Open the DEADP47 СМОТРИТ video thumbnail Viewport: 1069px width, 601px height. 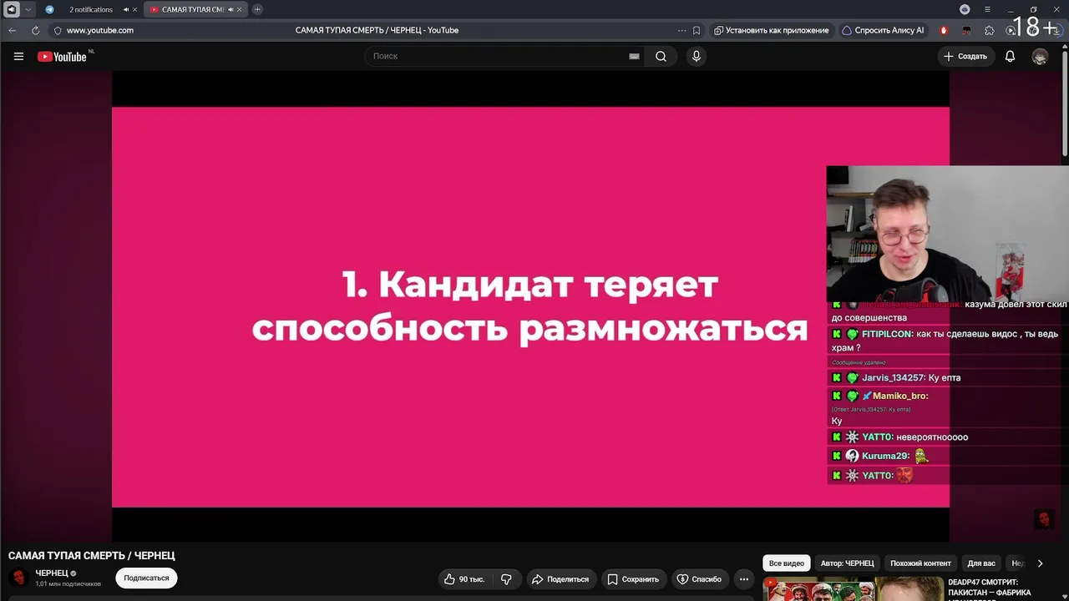[x=852, y=589]
